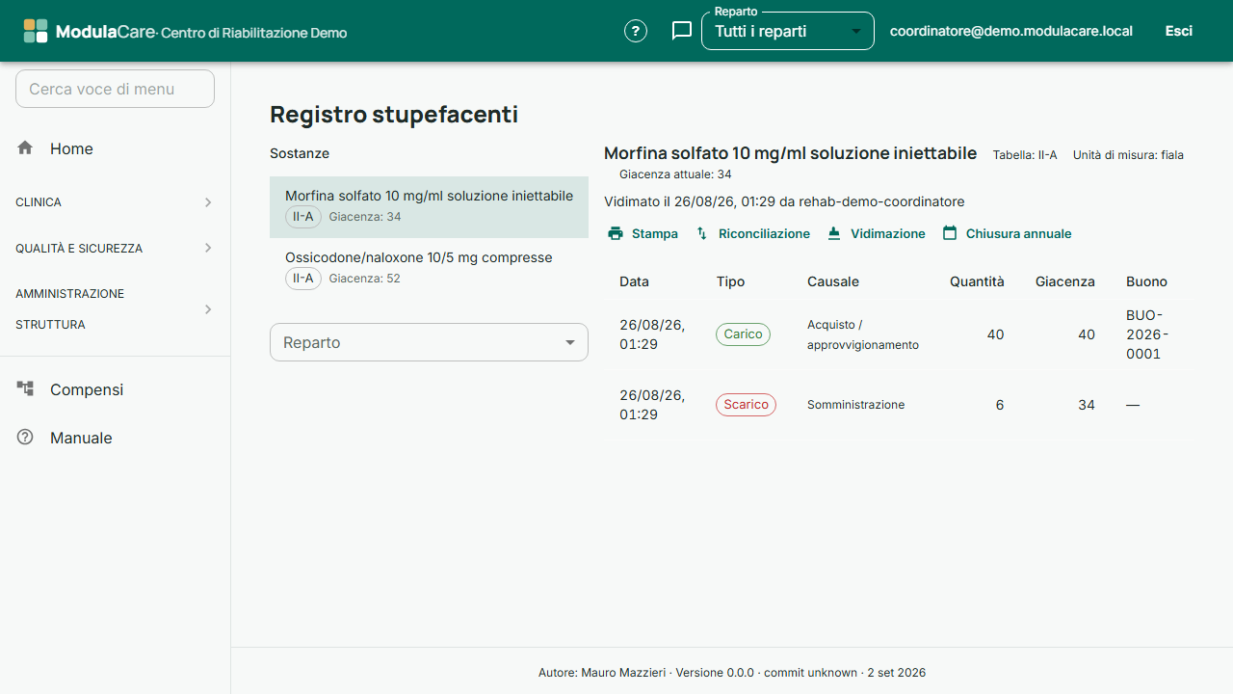Expand the CLINICA menu section
Image resolution: width=1233 pixels, height=694 pixels.
tap(115, 202)
